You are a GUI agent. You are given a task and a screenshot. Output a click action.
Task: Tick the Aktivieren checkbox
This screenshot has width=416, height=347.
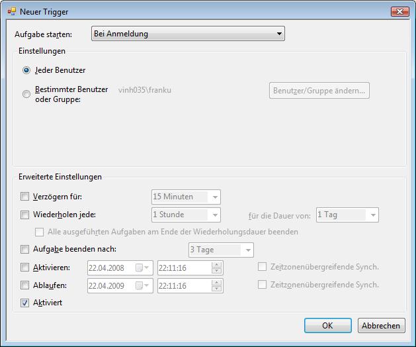point(24,268)
